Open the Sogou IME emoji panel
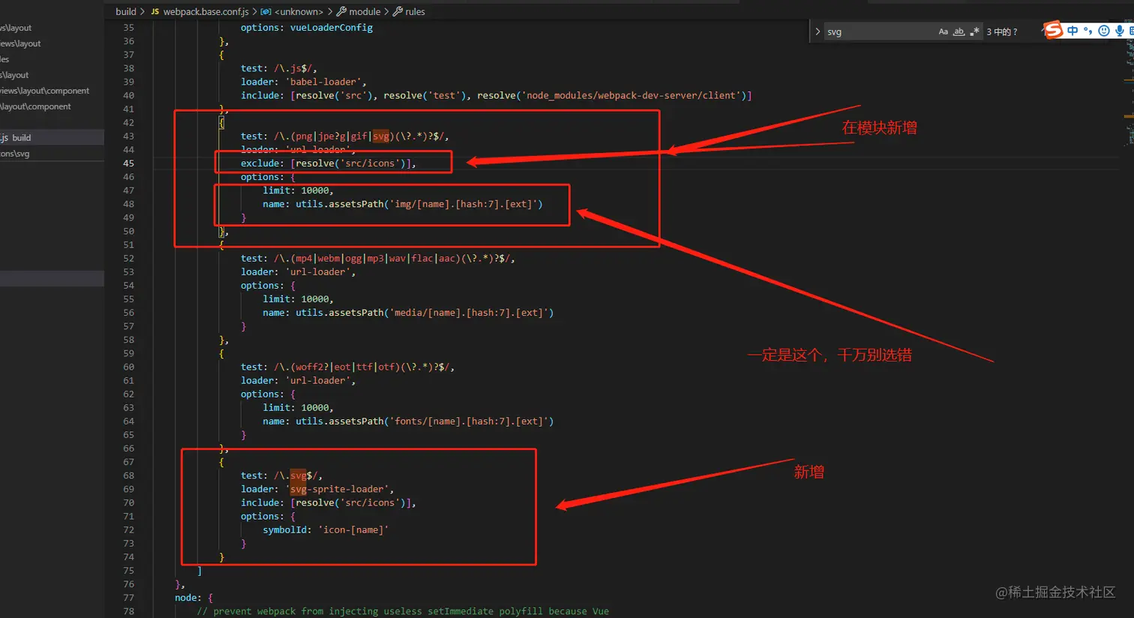This screenshot has height=618, width=1134. 1103,31
